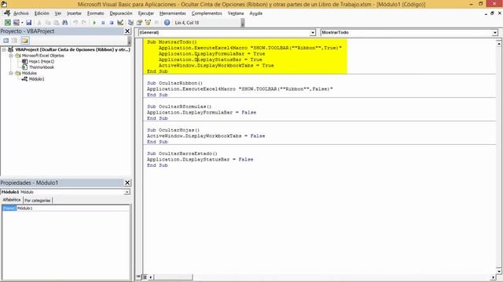
Task: Click the Módulo1 name value field
Action: [x=73, y=208]
